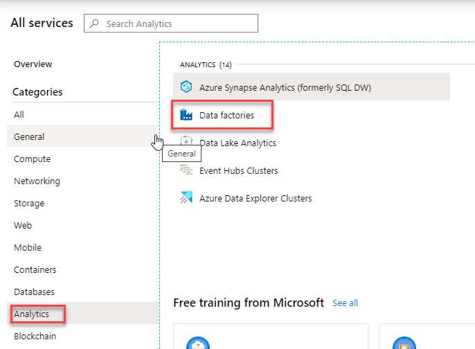Open the first training card with cloud icon
475x349 pixels.
tap(271, 337)
